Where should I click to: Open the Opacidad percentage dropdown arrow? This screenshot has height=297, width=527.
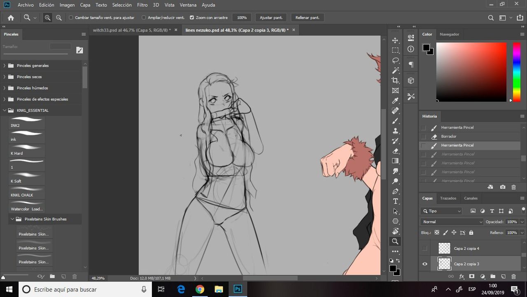click(x=522, y=221)
